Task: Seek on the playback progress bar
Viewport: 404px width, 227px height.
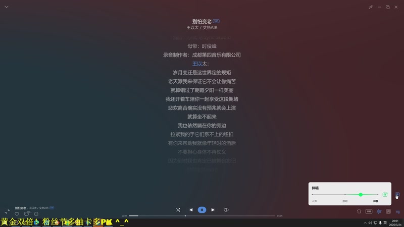Action: tap(201, 216)
